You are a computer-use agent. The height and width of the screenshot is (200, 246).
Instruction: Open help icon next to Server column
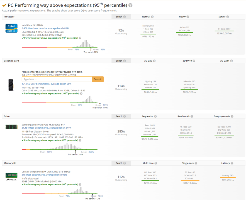click(x=228, y=17)
